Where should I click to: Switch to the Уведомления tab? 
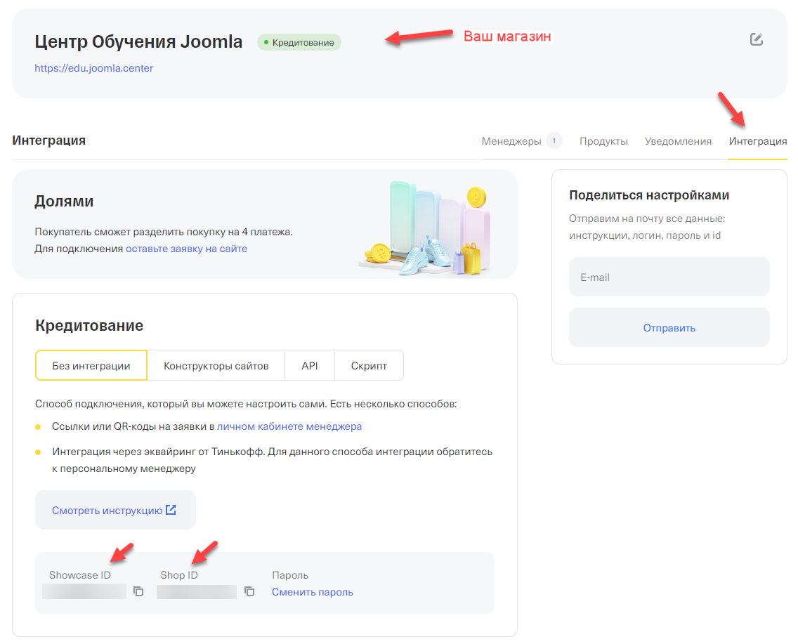(678, 141)
